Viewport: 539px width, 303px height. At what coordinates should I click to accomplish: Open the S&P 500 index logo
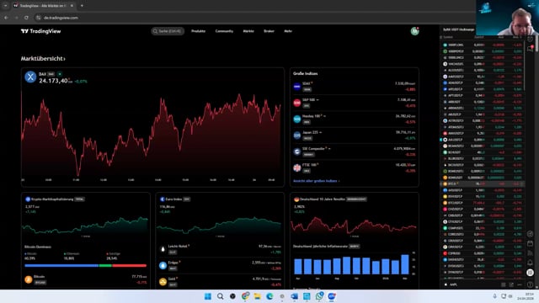[x=297, y=103]
